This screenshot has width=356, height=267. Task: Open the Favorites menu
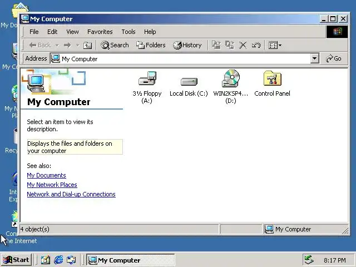[100, 32]
